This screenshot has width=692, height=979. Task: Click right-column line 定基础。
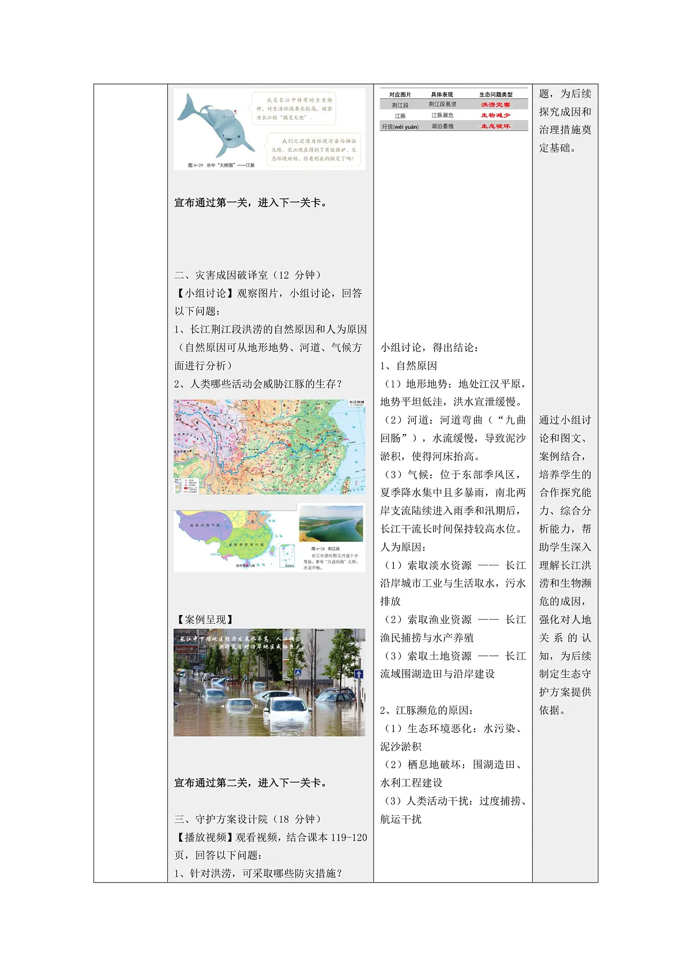click(558, 148)
